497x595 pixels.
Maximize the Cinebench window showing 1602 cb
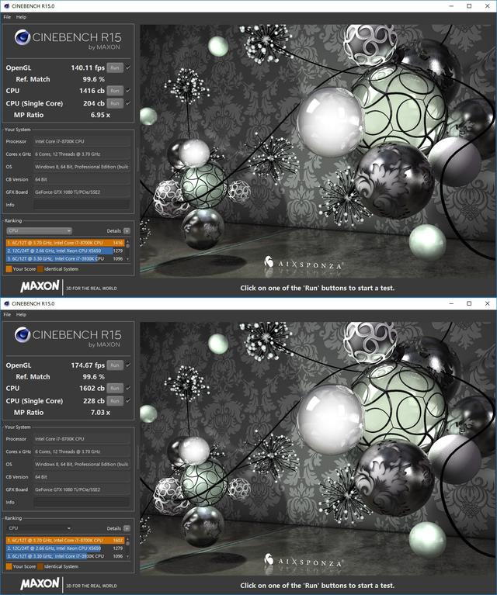469,303
